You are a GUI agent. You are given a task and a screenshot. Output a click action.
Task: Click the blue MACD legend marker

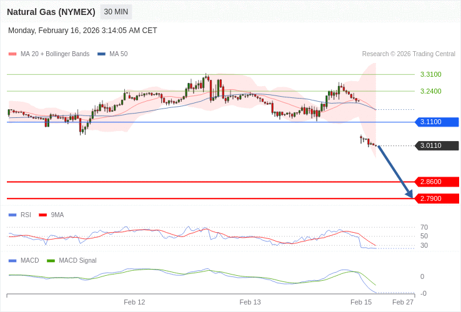(12, 260)
